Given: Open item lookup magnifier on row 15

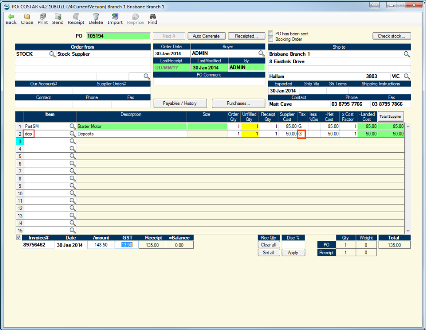Looking at the screenshot, I should click(x=72, y=230).
